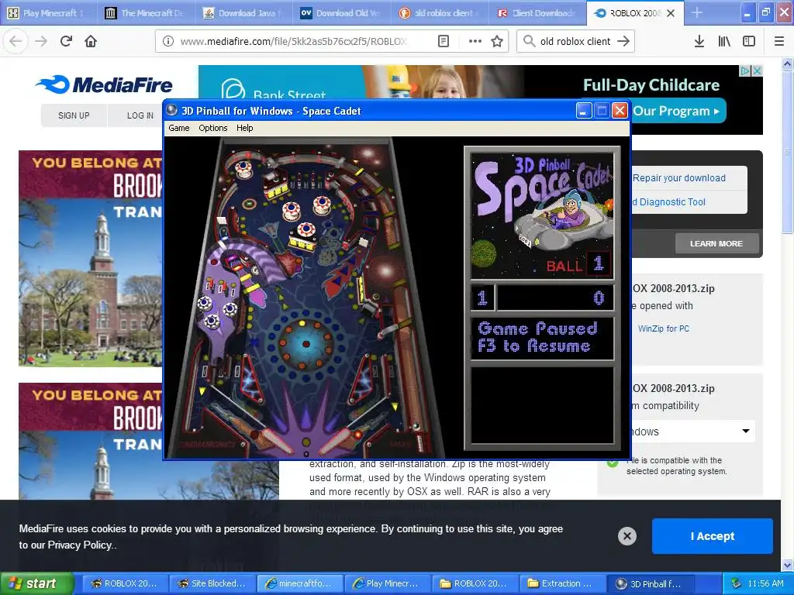Click the SIGN UP button
The width and height of the screenshot is (794, 595).
point(74,115)
